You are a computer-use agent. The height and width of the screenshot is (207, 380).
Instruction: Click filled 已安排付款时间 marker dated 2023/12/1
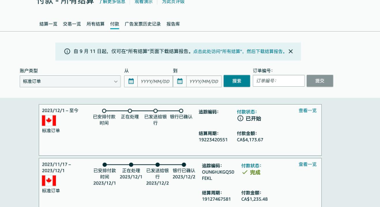point(105,164)
